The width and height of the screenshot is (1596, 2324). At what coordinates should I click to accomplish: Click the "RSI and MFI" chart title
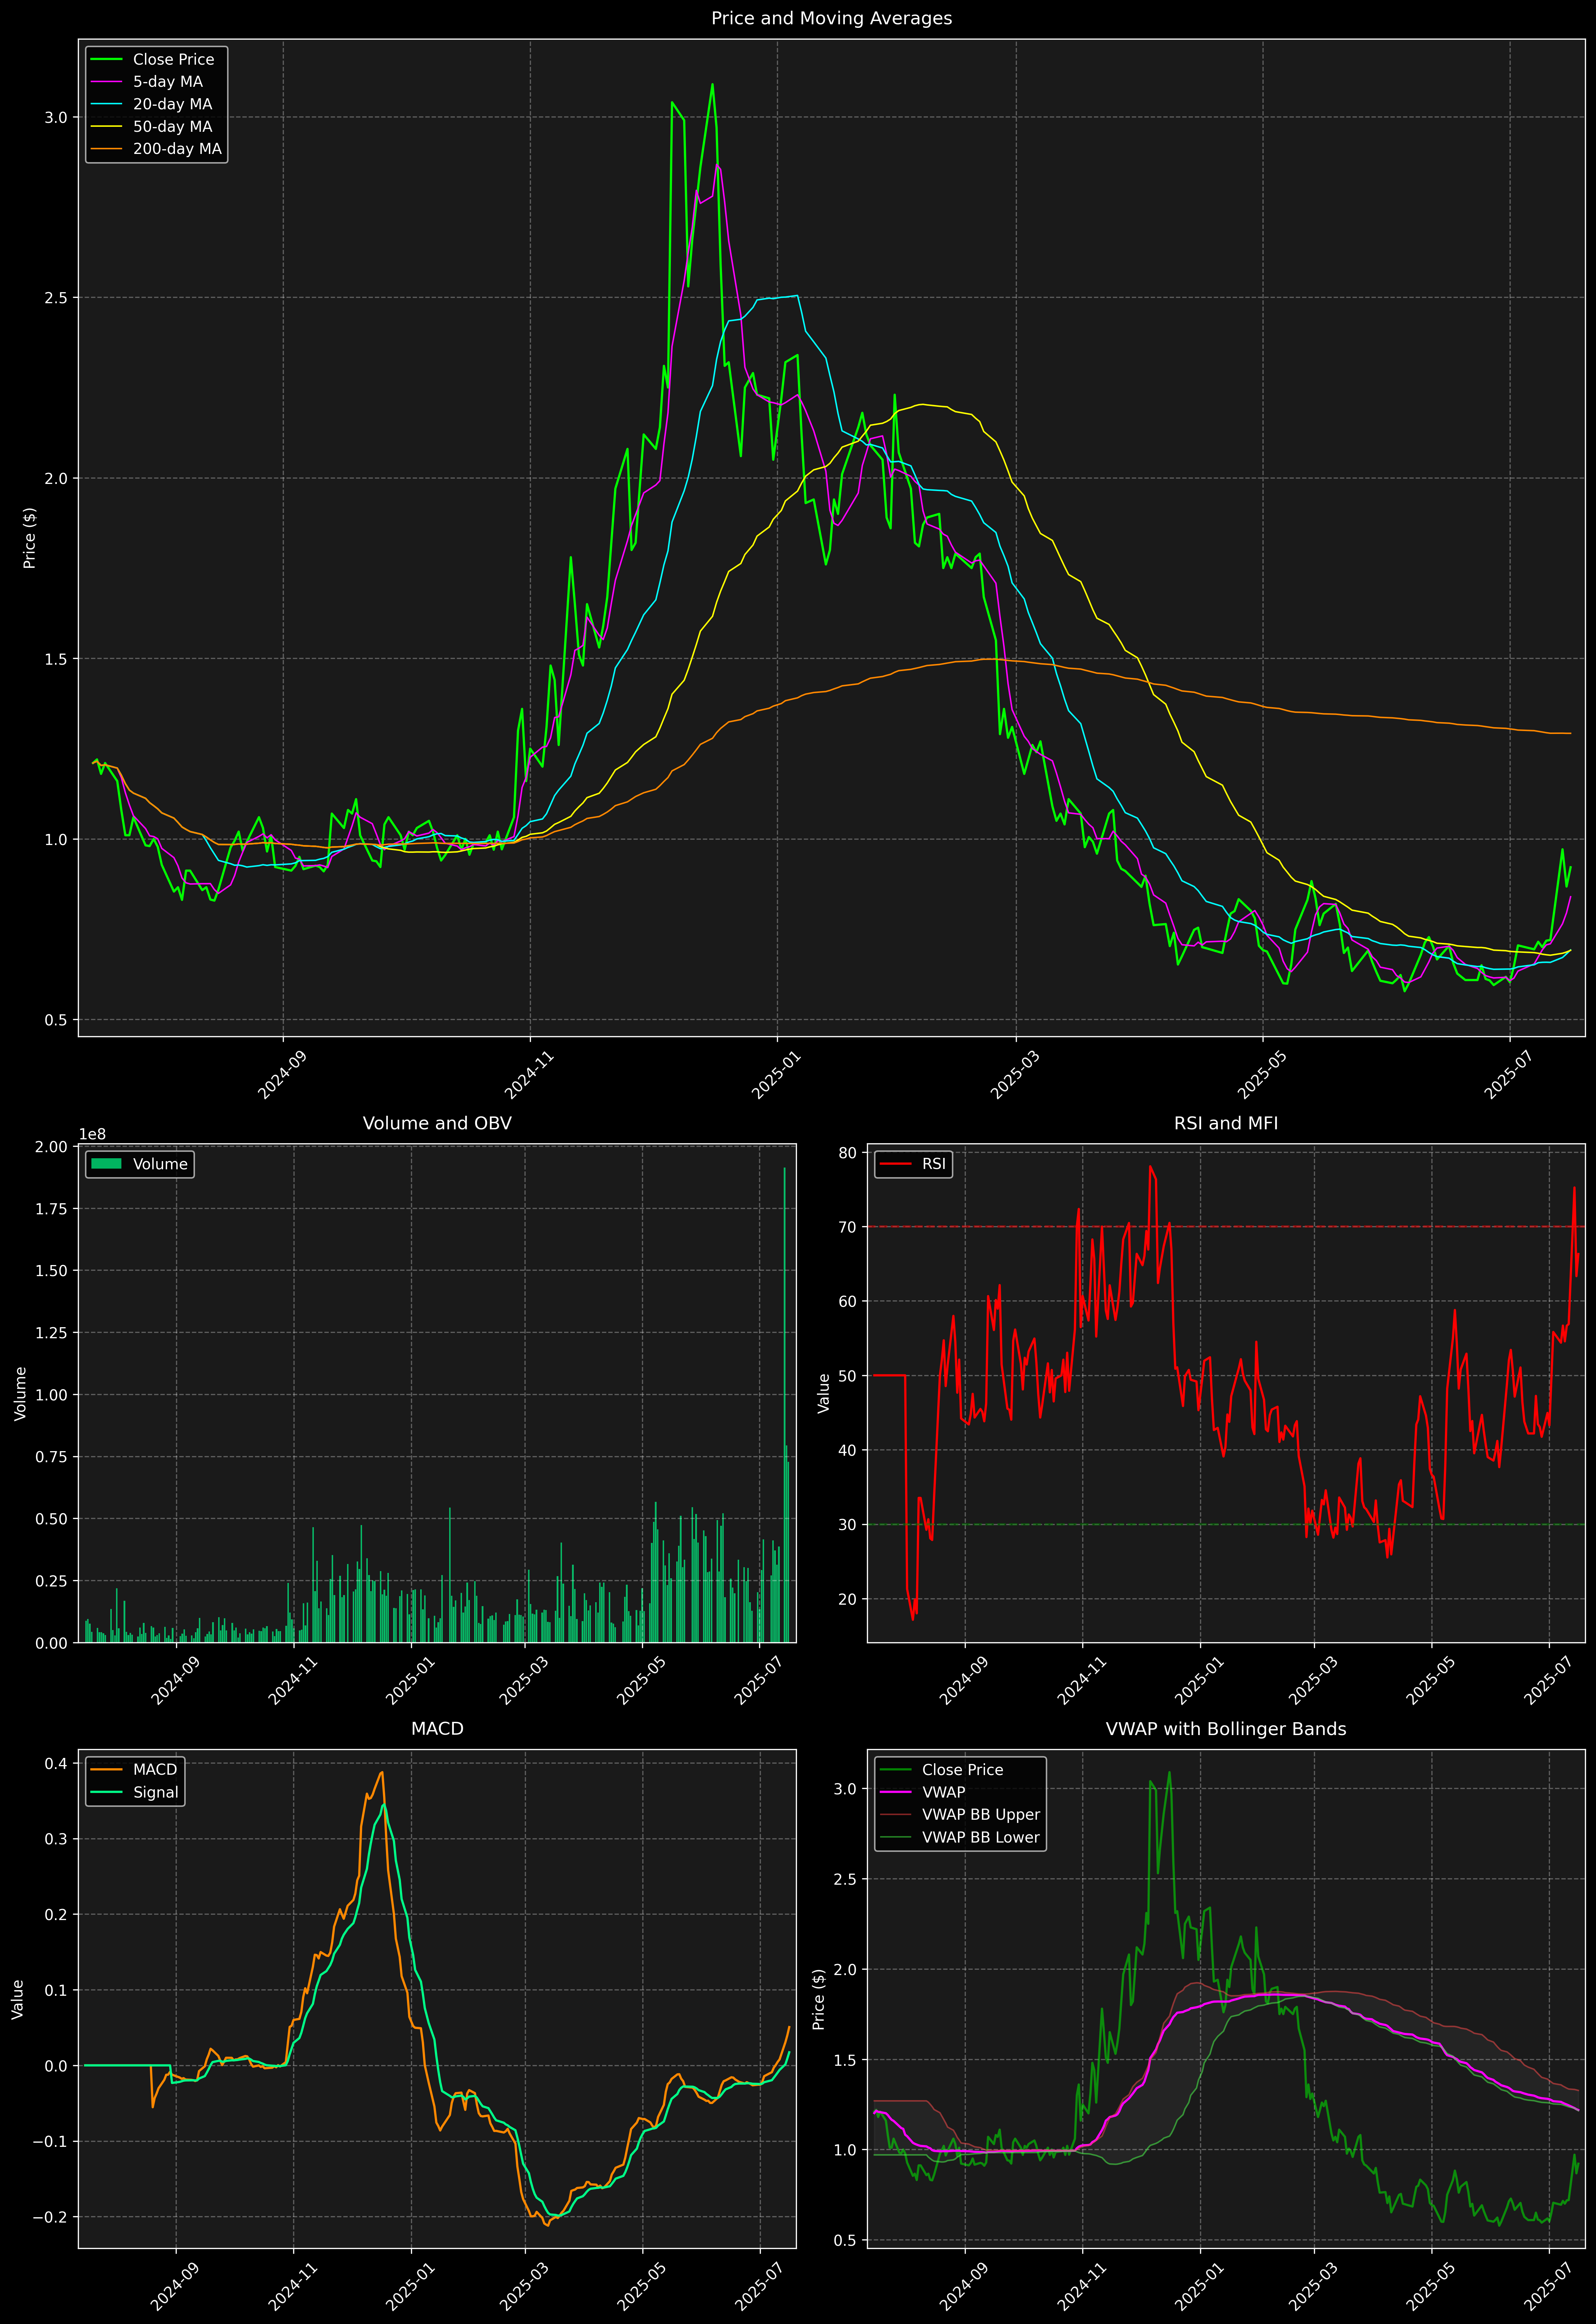click(1226, 1123)
